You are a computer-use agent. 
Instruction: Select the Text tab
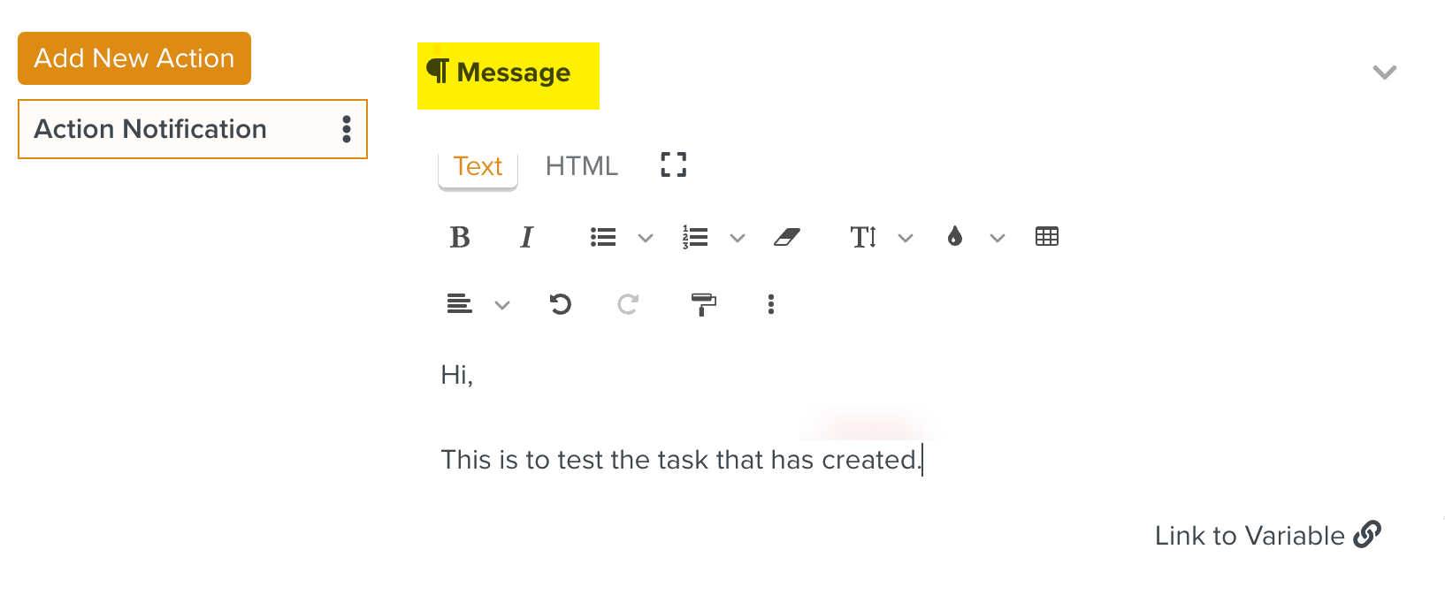click(x=478, y=165)
